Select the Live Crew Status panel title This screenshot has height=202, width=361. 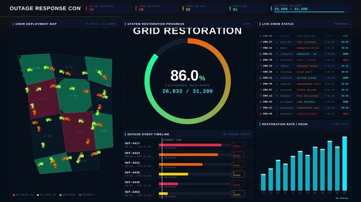(278, 24)
